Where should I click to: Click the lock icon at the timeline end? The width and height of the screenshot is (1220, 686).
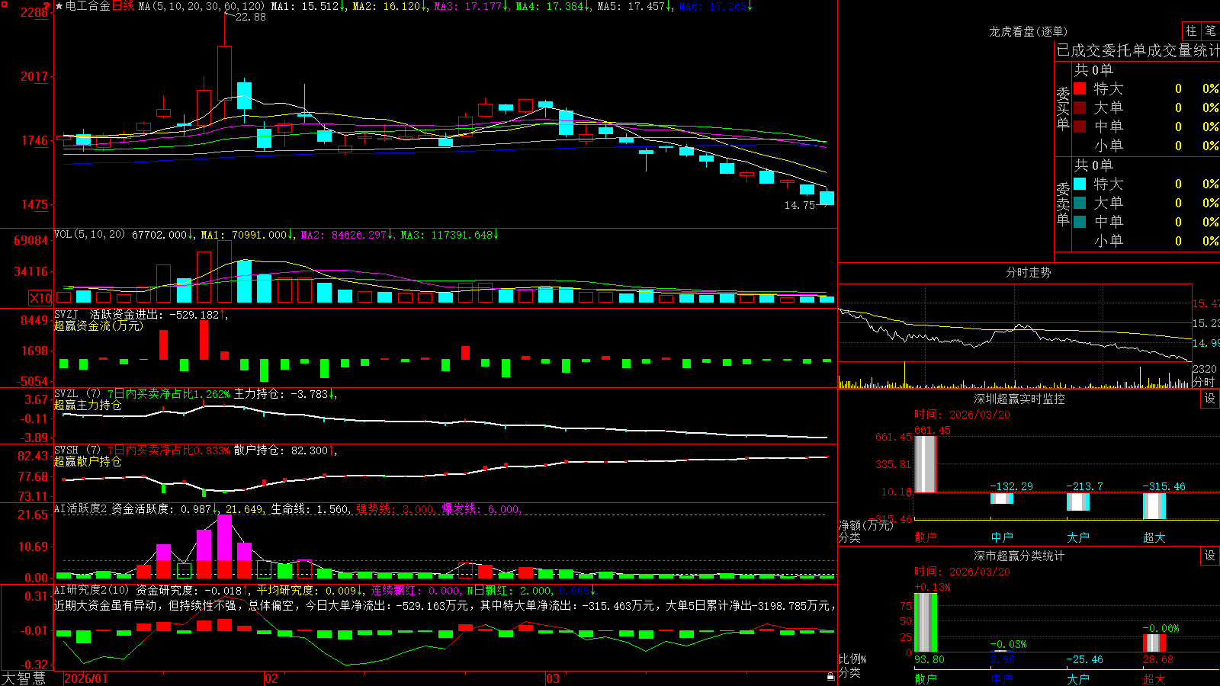pyautogui.click(x=830, y=677)
